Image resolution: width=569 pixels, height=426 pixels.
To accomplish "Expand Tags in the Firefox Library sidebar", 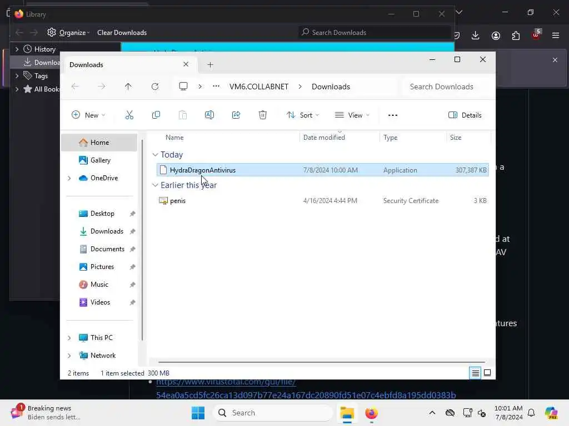I will (x=17, y=75).
